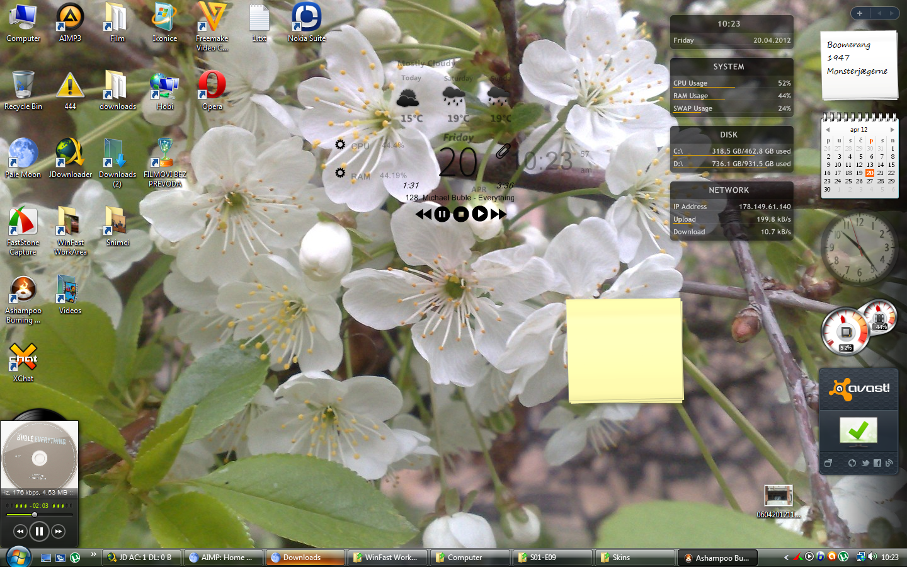Skip to next track in AIMP mini player
The image size is (907, 567).
[58, 532]
